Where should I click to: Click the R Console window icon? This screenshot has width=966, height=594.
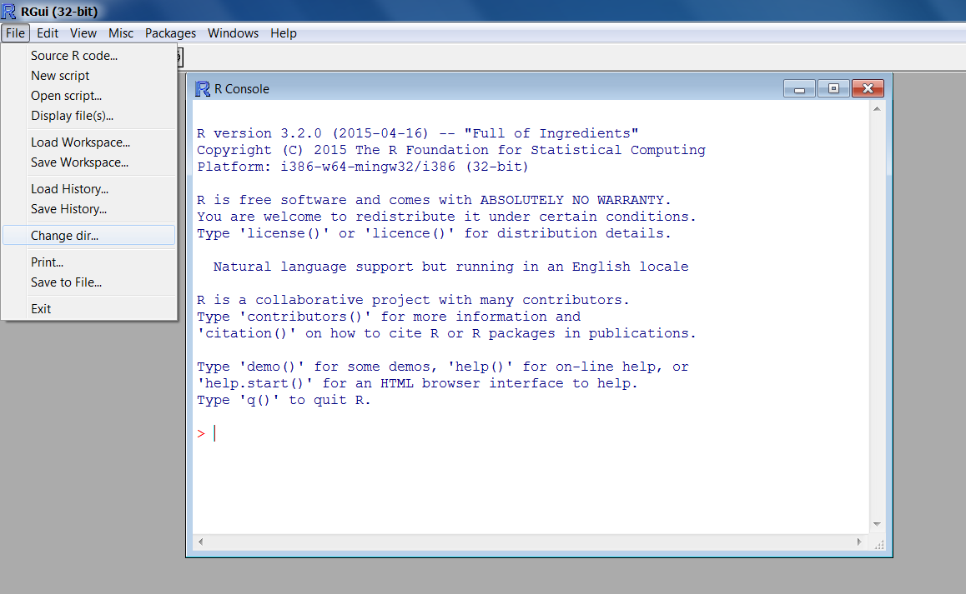(x=203, y=88)
